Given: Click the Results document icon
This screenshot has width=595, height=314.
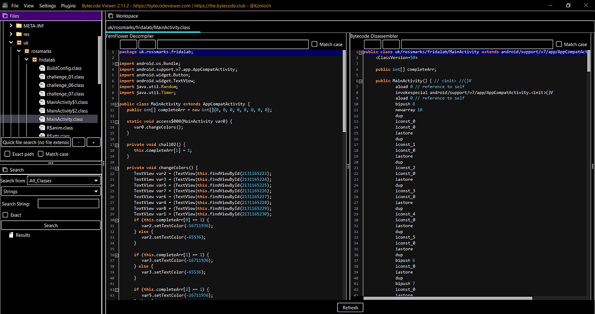Looking at the screenshot, I should pyautogui.click(x=11, y=235).
